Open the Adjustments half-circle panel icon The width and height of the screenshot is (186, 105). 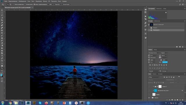[146, 38]
